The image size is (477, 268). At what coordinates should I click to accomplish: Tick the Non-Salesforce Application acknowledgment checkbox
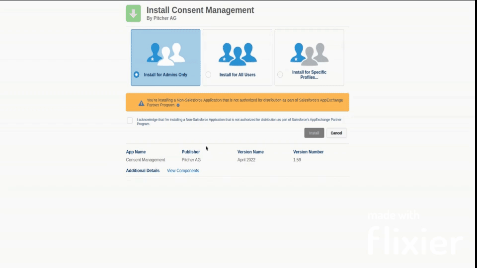point(130,121)
